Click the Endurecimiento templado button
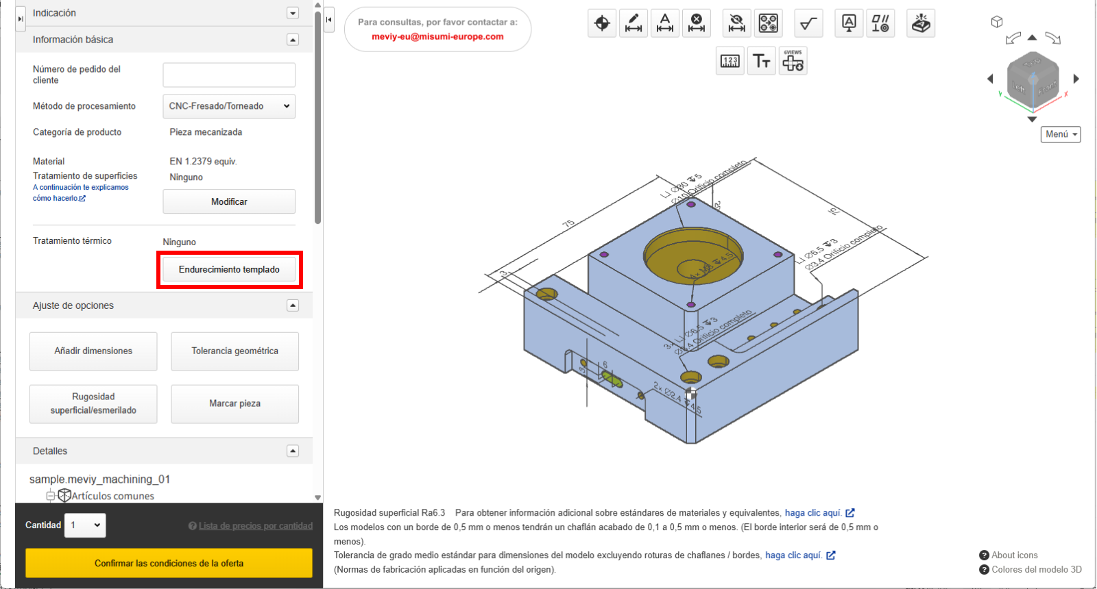1097x589 pixels. (229, 270)
